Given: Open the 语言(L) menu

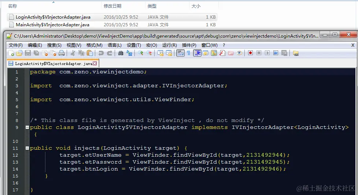Looking at the screenshot, I should click(x=115, y=45).
